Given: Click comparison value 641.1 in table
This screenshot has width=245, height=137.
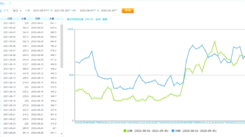Looking at the screenshot, I should click(53, 23).
